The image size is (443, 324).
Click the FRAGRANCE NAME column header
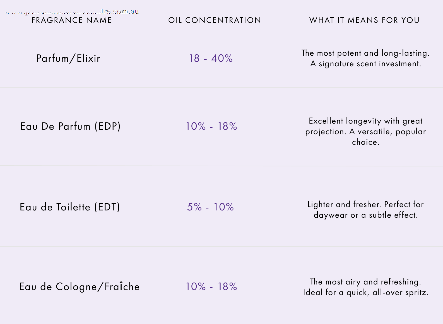[71, 20]
